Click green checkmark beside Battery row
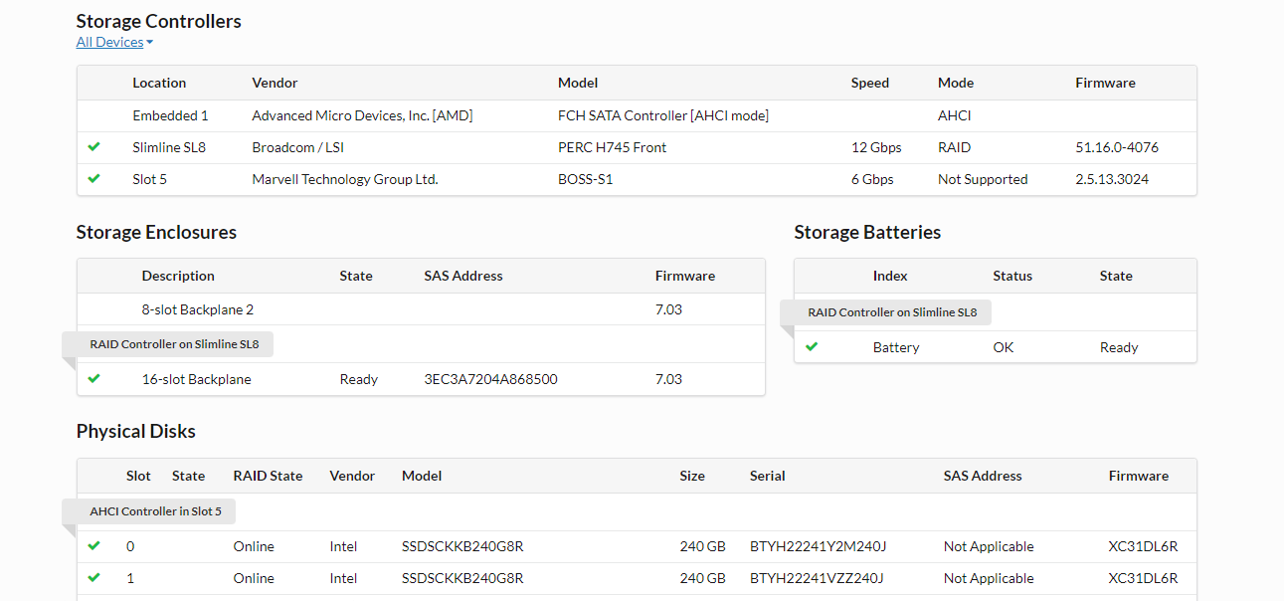The height and width of the screenshot is (601, 1284). [812, 347]
